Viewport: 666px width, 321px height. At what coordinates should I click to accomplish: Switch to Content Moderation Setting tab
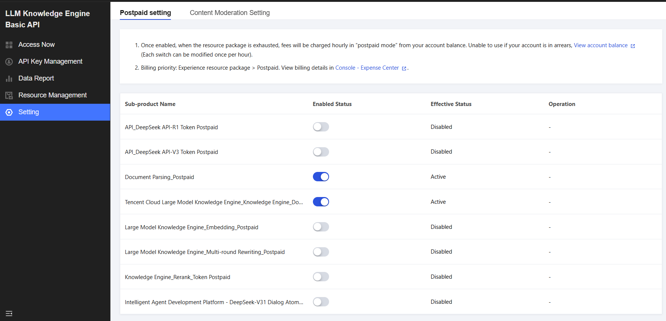(x=230, y=13)
